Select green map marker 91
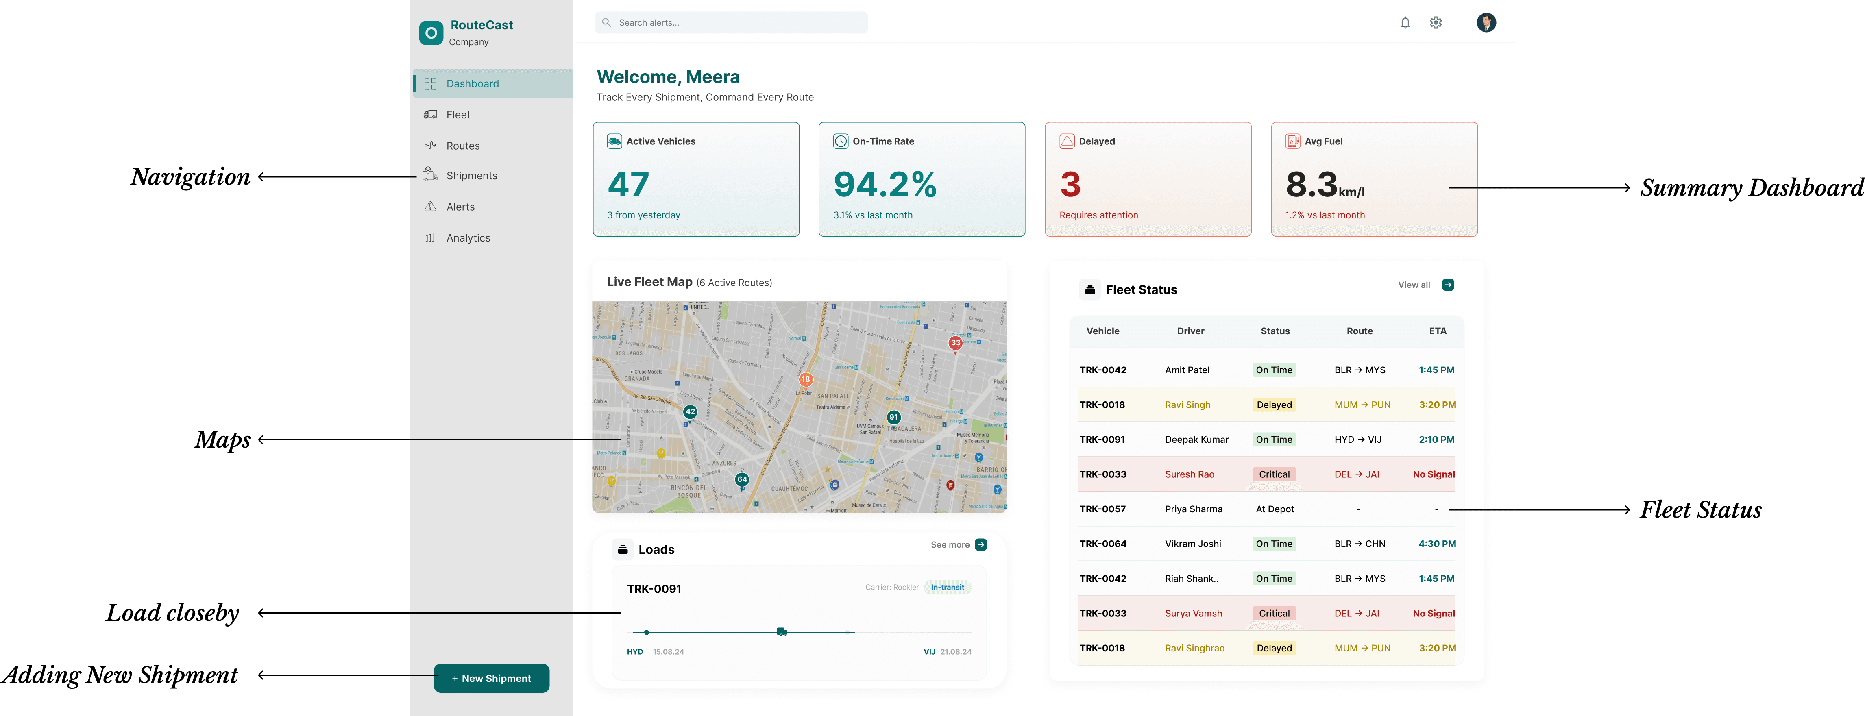The height and width of the screenshot is (716, 1865). [893, 417]
